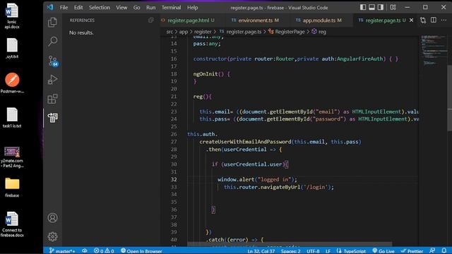Screen dimensions: 452x254
Task: Click the sync/publish cloud icon in status bar
Action: click(x=85, y=251)
